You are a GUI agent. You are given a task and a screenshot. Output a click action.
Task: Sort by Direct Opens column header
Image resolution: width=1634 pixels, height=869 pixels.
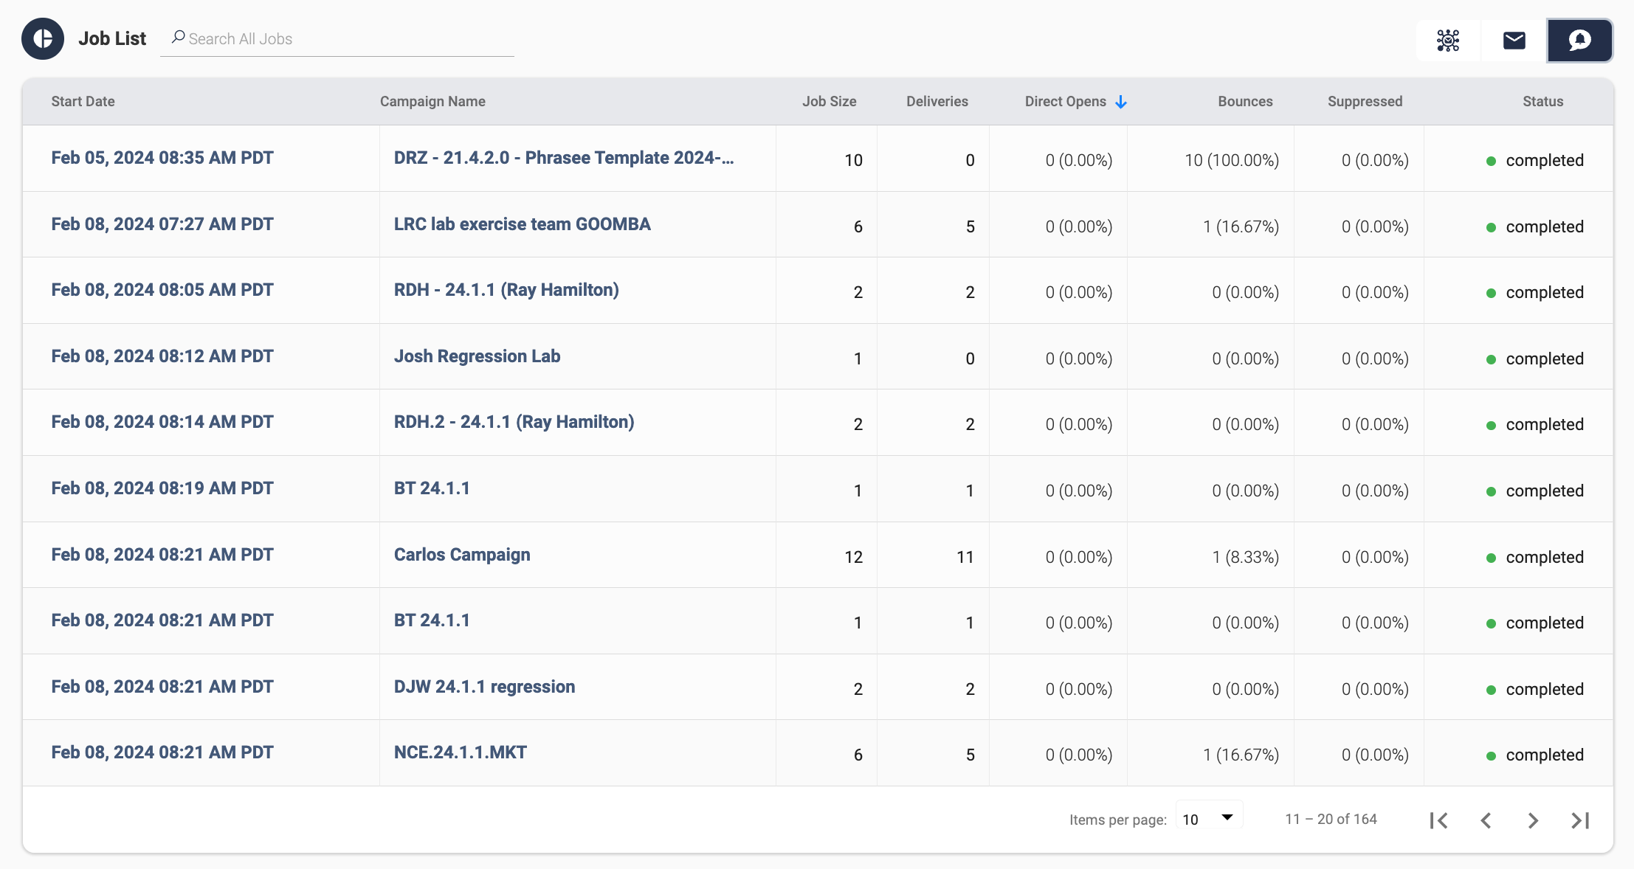1065,102
